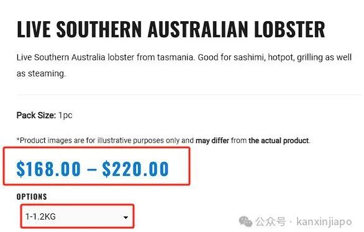Click the word 'tasmania' in description
The width and height of the screenshot is (364, 232).
coord(175,57)
